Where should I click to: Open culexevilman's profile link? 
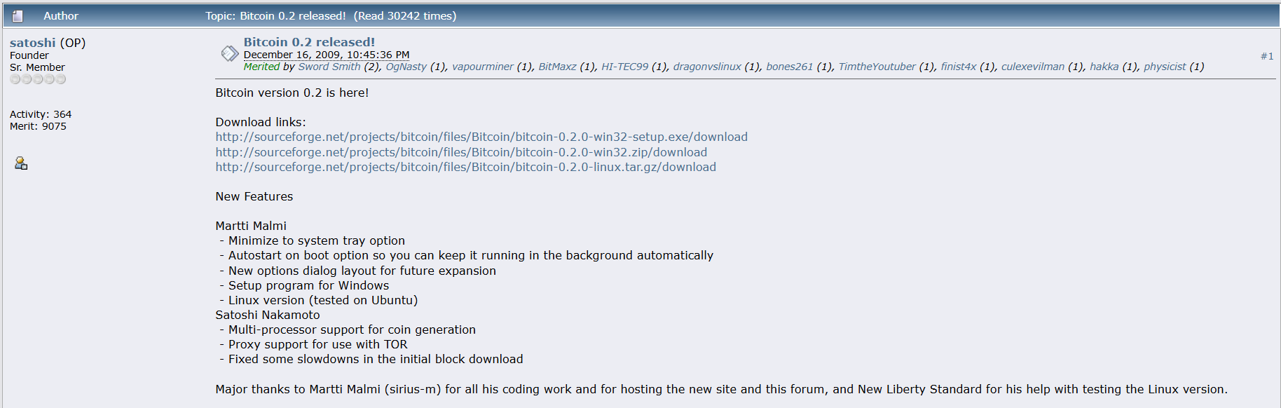point(1032,67)
